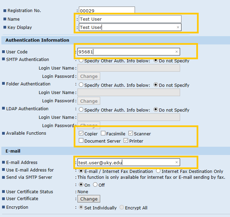Enable the Facsimile checkbox
This screenshot has width=230, height=217.
[x=103, y=133]
